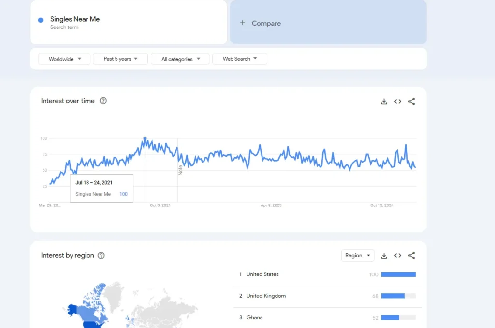Edit the Singles Near Me search term
Screen dimensions: 495x328
click(75, 19)
